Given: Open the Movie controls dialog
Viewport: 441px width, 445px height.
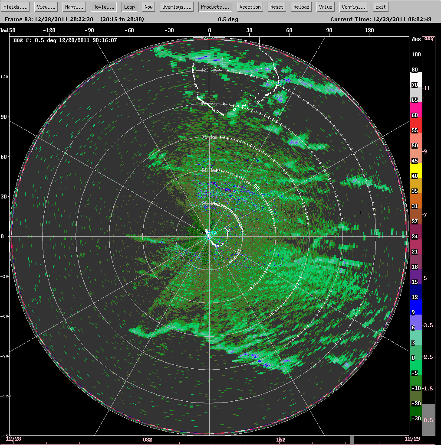Looking at the screenshot, I should click(x=103, y=6).
